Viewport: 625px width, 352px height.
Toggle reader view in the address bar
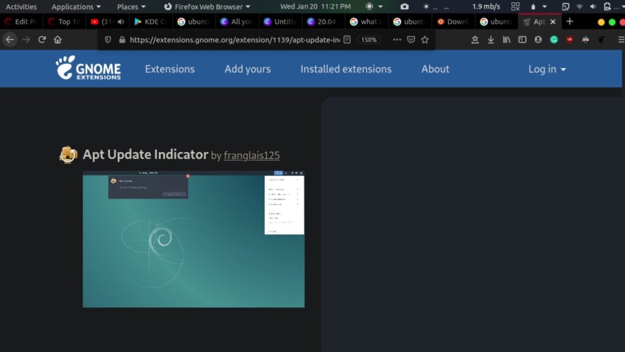click(347, 40)
